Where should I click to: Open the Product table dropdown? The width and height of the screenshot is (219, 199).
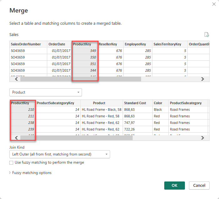[x=46, y=92]
